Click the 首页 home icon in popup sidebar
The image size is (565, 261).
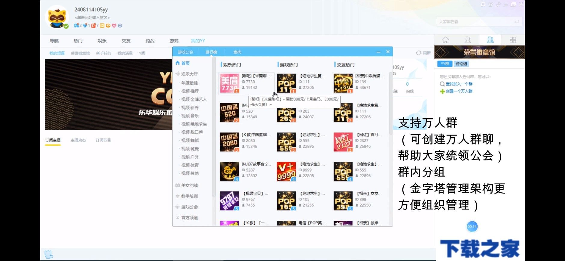pos(178,63)
